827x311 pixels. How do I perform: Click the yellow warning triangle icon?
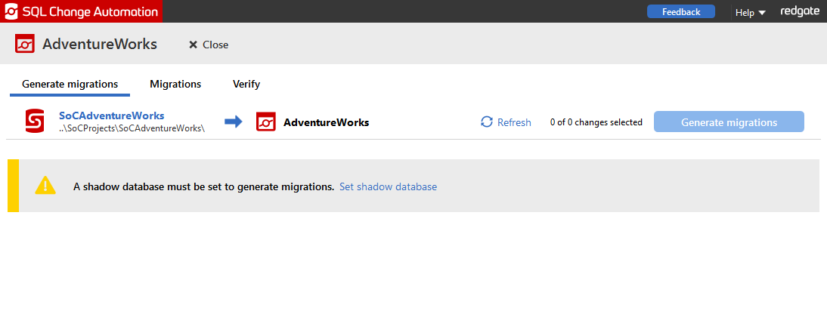(45, 186)
